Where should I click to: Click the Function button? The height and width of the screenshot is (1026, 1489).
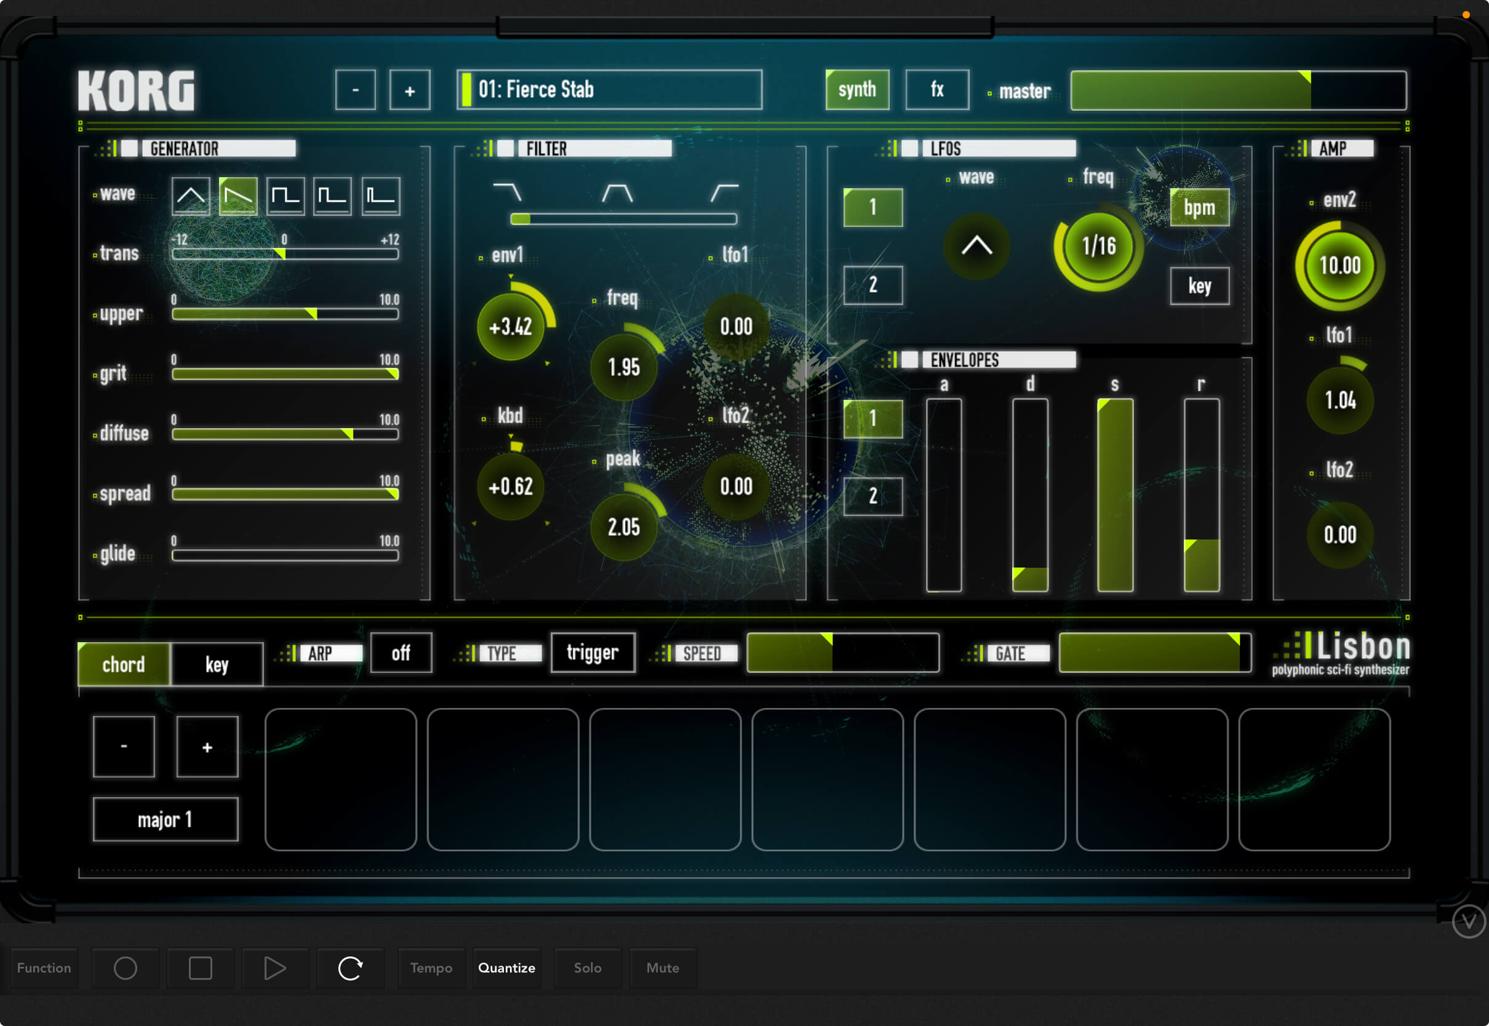point(44,968)
